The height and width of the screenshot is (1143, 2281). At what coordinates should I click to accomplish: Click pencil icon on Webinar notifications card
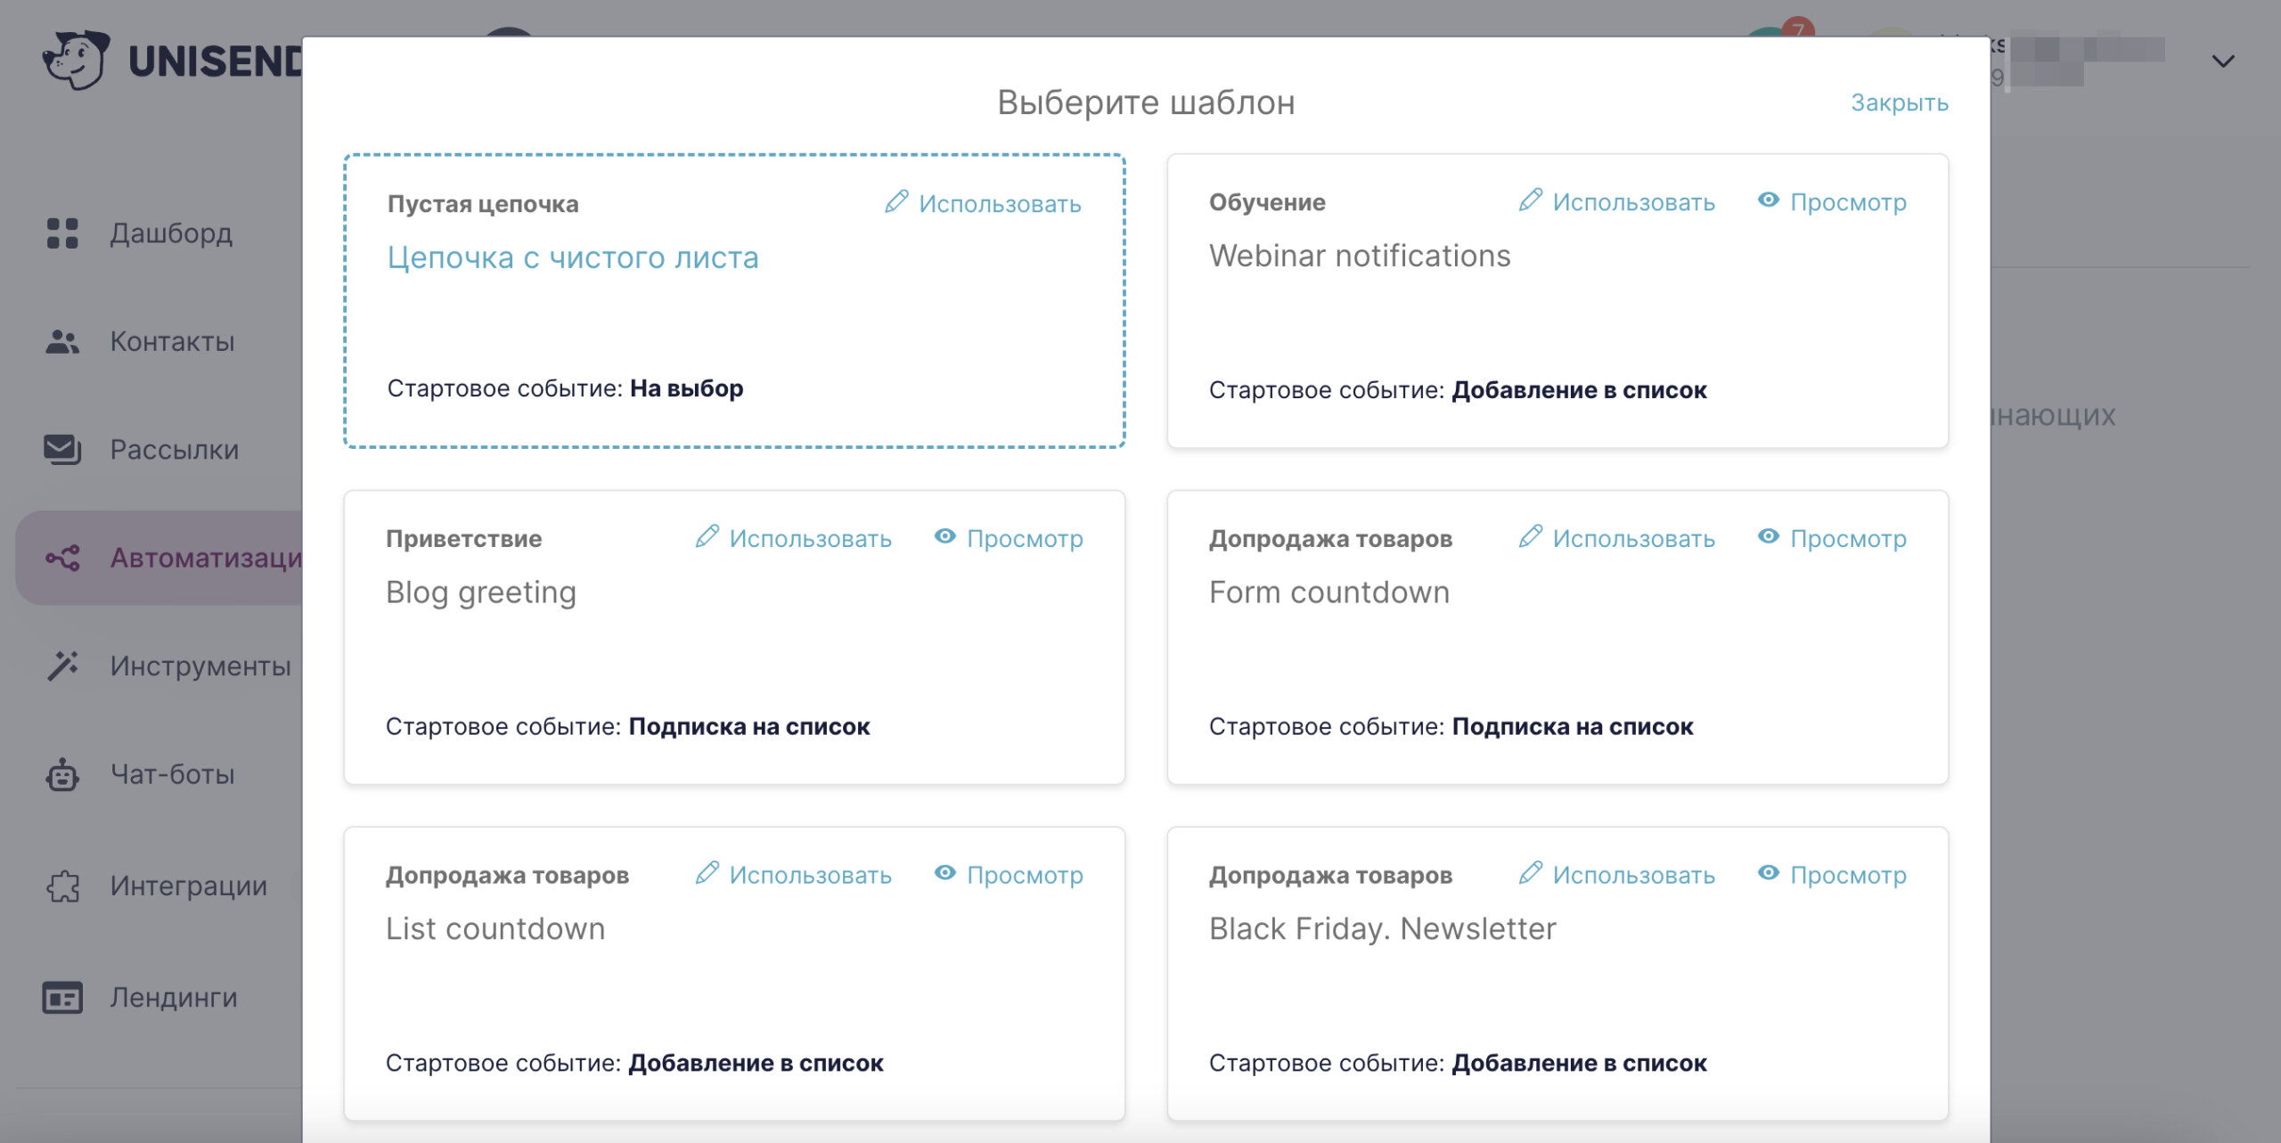[1530, 200]
